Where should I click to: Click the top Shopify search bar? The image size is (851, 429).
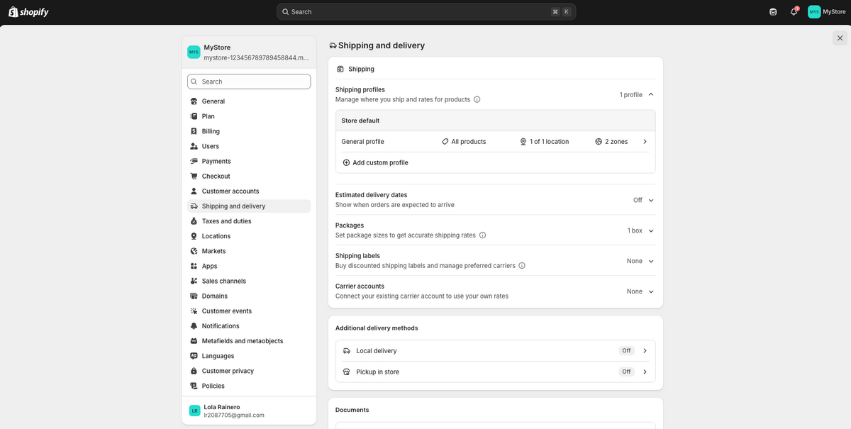426,11
